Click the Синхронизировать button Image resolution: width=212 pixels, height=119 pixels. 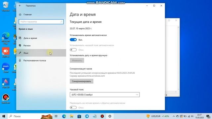(x=81, y=81)
